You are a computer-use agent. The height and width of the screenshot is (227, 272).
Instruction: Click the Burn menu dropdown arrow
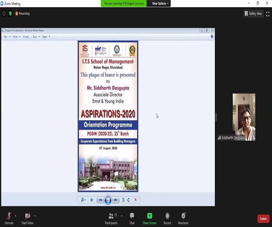39,37
